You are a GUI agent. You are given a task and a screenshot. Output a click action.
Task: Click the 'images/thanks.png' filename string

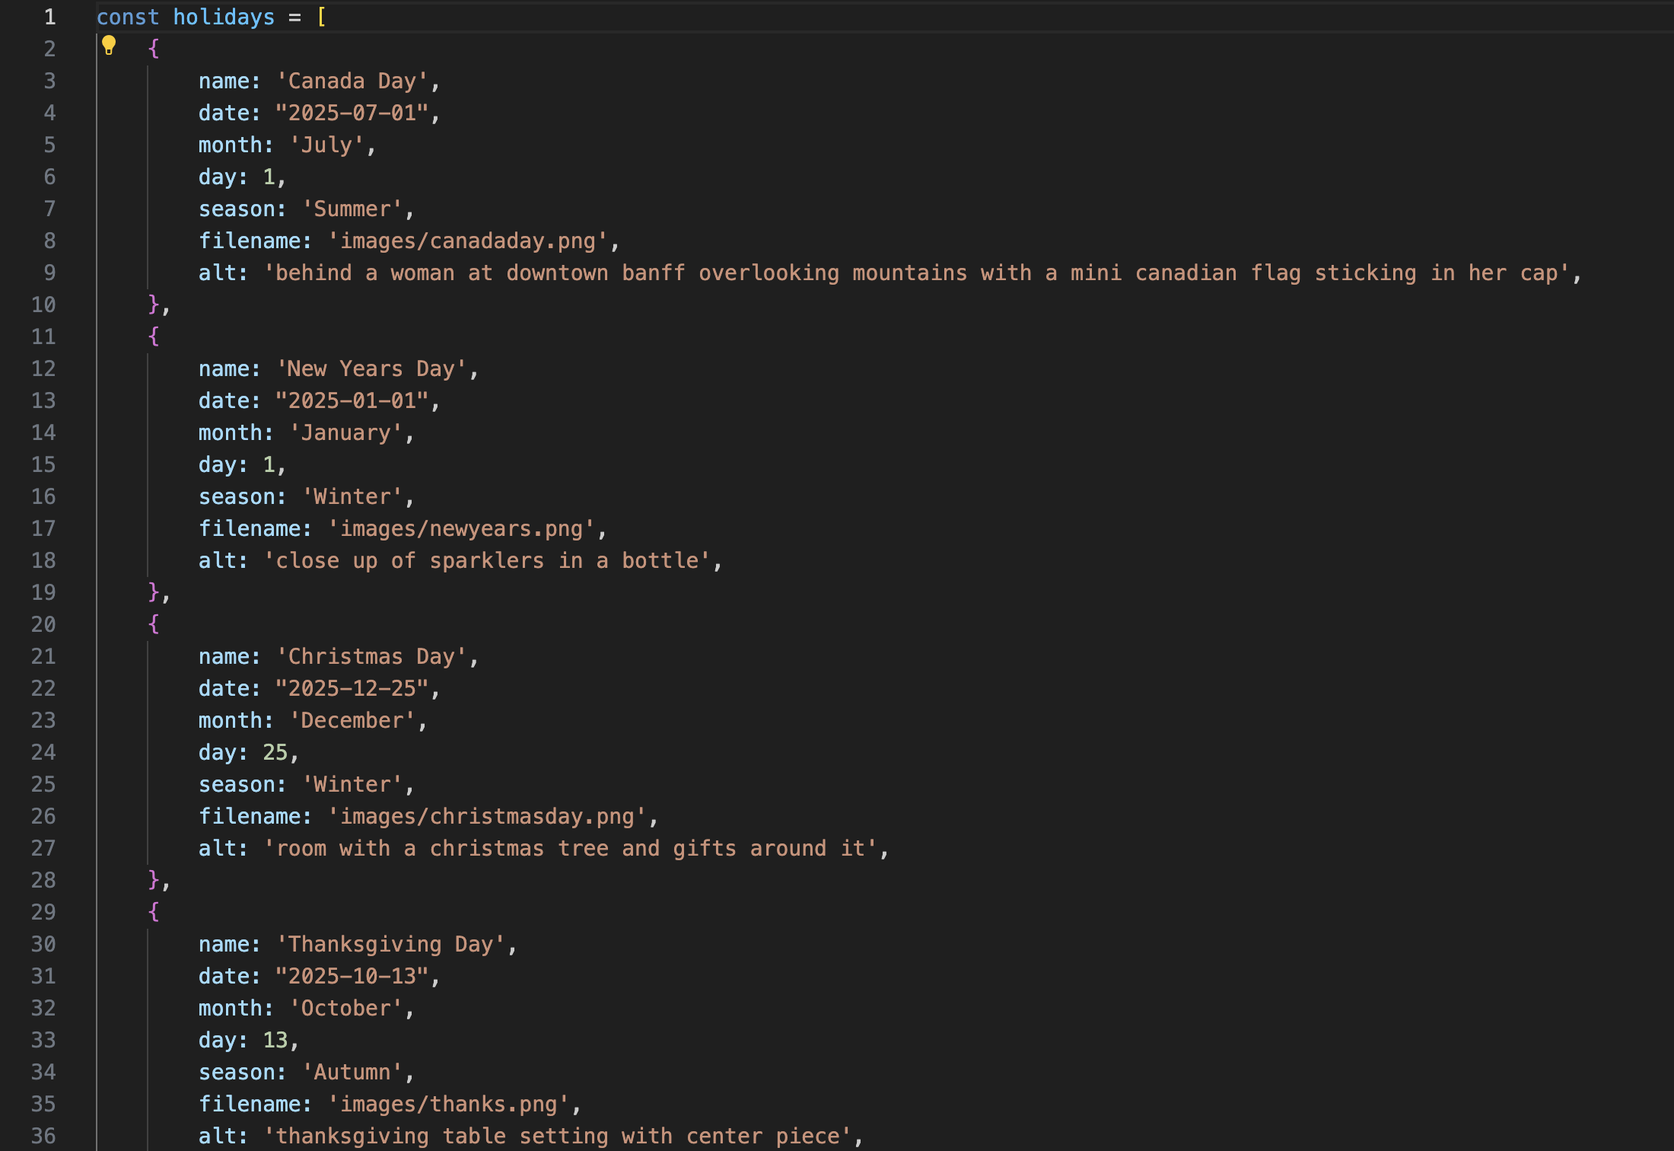[449, 1104]
